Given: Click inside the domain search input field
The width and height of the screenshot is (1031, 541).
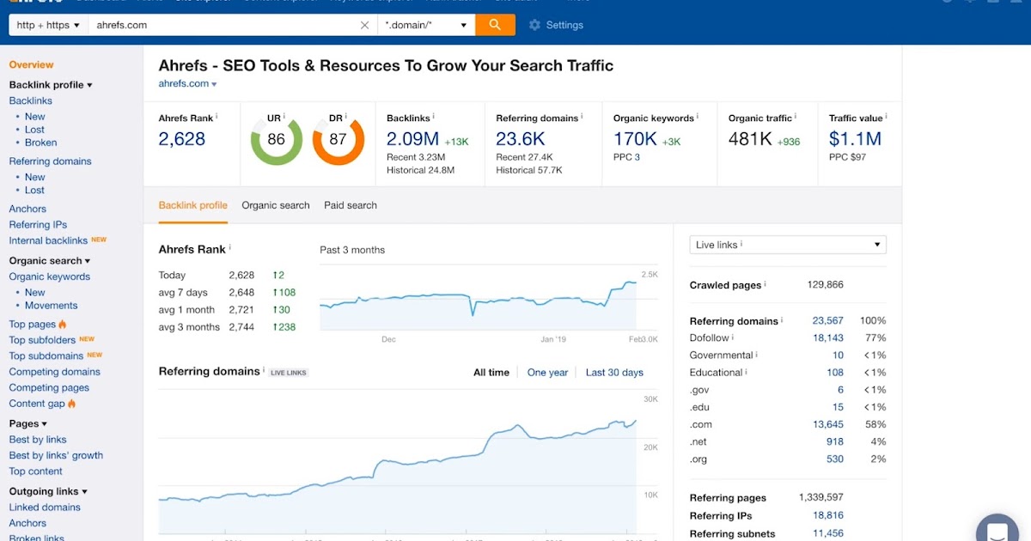Looking at the screenshot, I should point(215,25).
